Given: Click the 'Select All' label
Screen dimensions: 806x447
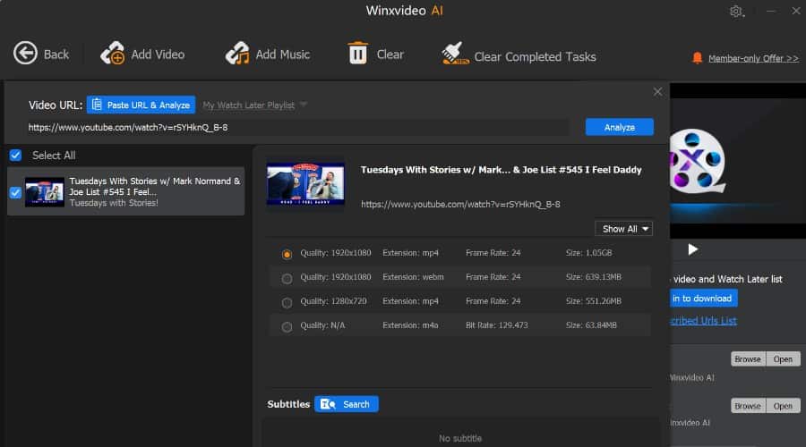Looking at the screenshot, I should click(x=54, y=156).
